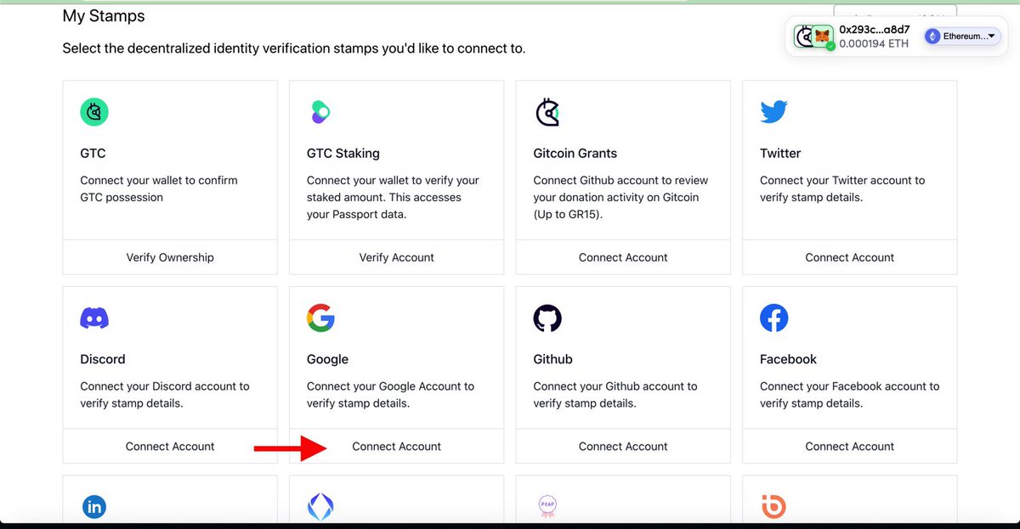Screen dimensions: 1020x529
Task: Connect Account for Facebook stamp
Action: pos(850,446)
